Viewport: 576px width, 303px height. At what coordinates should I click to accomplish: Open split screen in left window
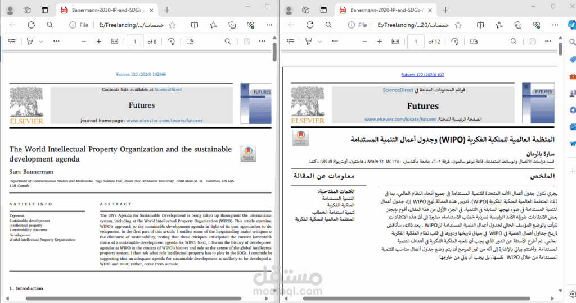point(194,25)
